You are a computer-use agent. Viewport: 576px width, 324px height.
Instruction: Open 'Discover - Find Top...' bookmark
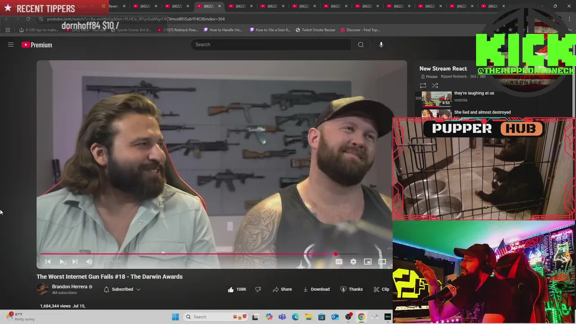tap(360, 30)
